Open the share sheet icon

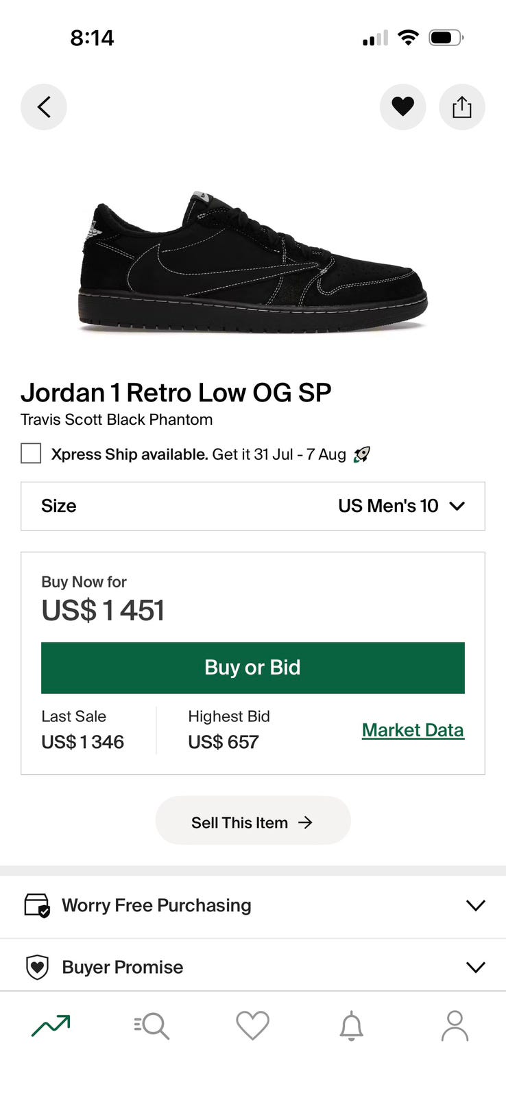click(x=461, y=107)
